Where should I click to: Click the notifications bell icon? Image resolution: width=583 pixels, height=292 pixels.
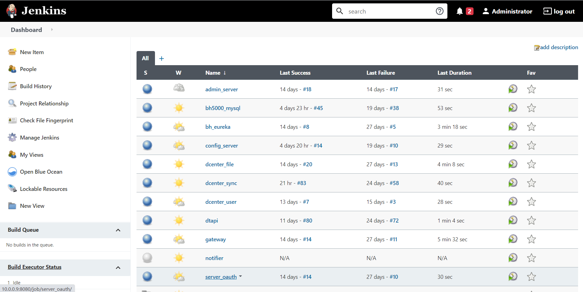click(x=459, y=11)
